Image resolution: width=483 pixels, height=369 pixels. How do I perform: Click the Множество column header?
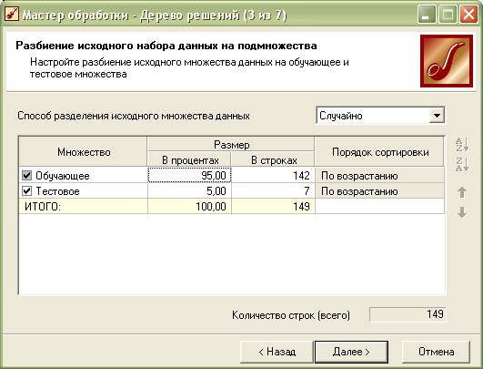tap(83, 152)
